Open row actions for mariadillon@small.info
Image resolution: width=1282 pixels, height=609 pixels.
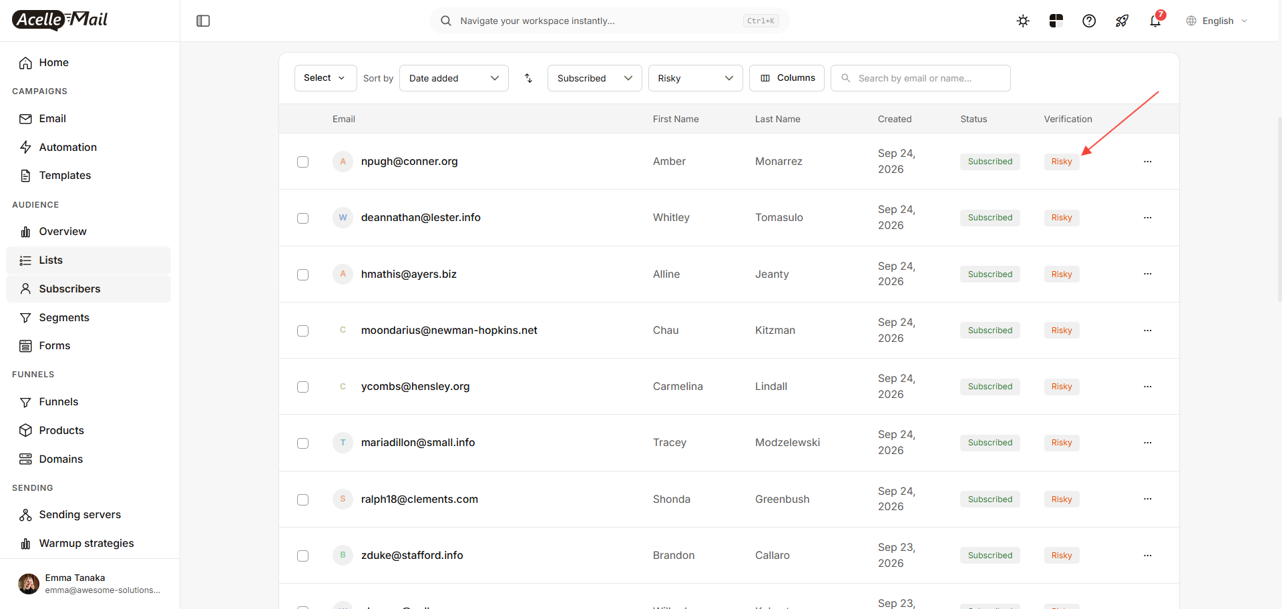tap(1147, 443)
